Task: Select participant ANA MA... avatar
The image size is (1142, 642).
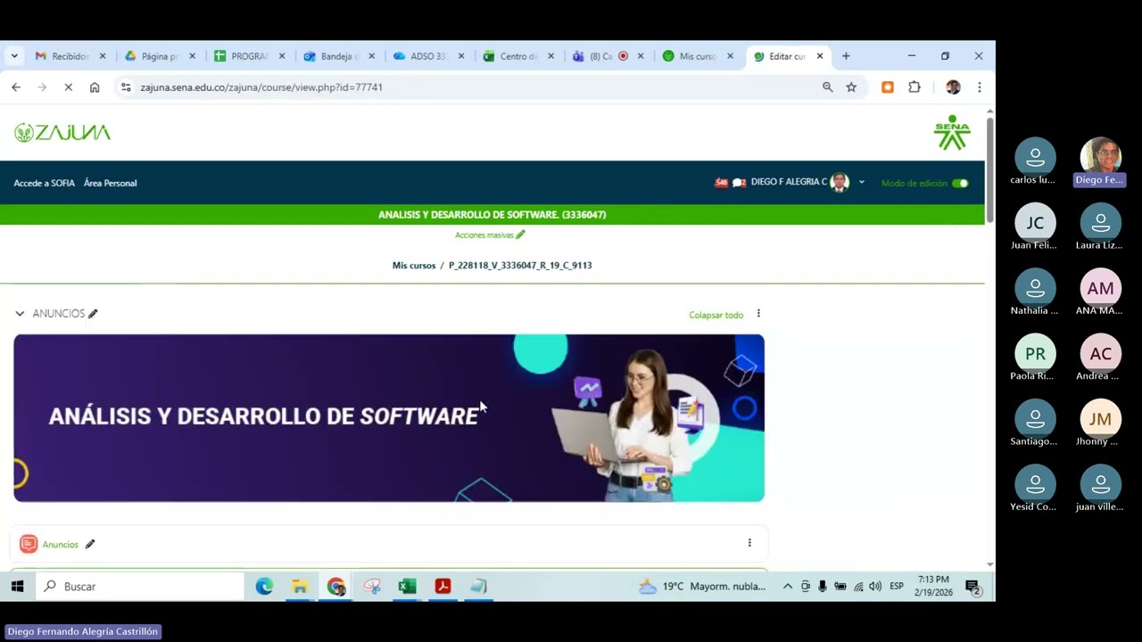Action: pyautogui.click(x=1100, y=288)
